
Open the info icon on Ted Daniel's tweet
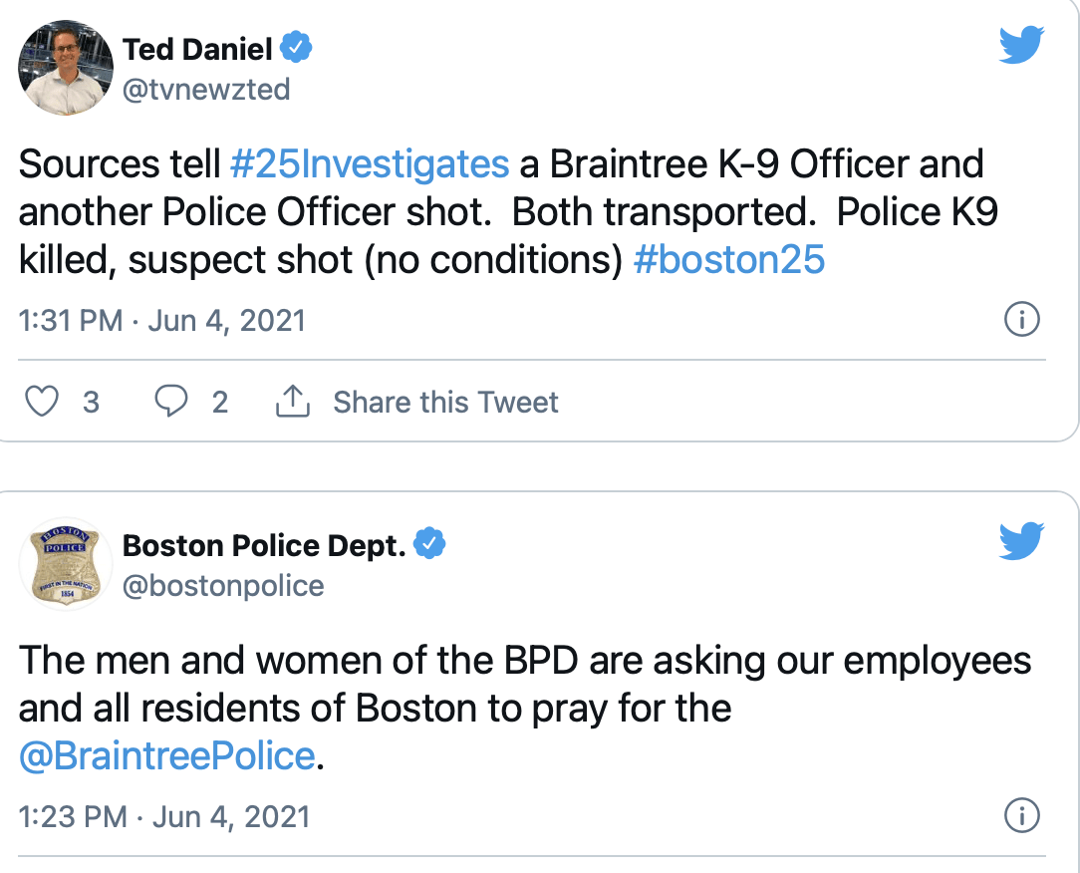(1021, 320)
